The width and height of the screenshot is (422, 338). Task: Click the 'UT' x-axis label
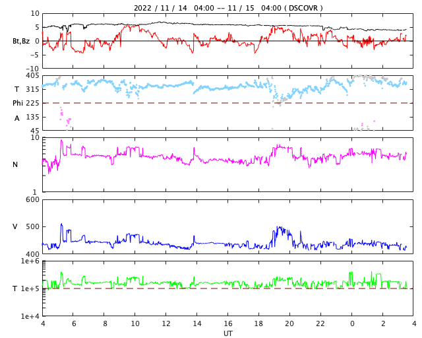[x=228, y=333]
